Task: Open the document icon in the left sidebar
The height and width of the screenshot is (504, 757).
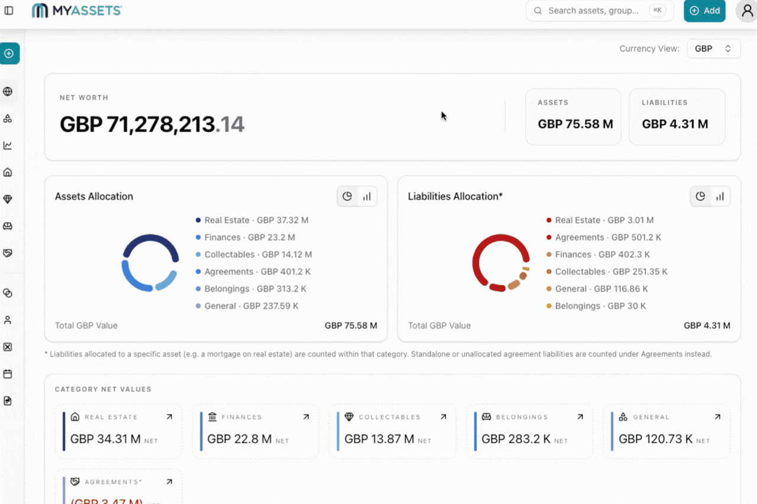Action: [x=8, y=401]
